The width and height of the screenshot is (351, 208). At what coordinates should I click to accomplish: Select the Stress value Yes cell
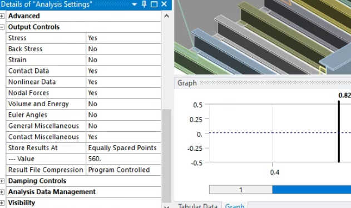123,38
